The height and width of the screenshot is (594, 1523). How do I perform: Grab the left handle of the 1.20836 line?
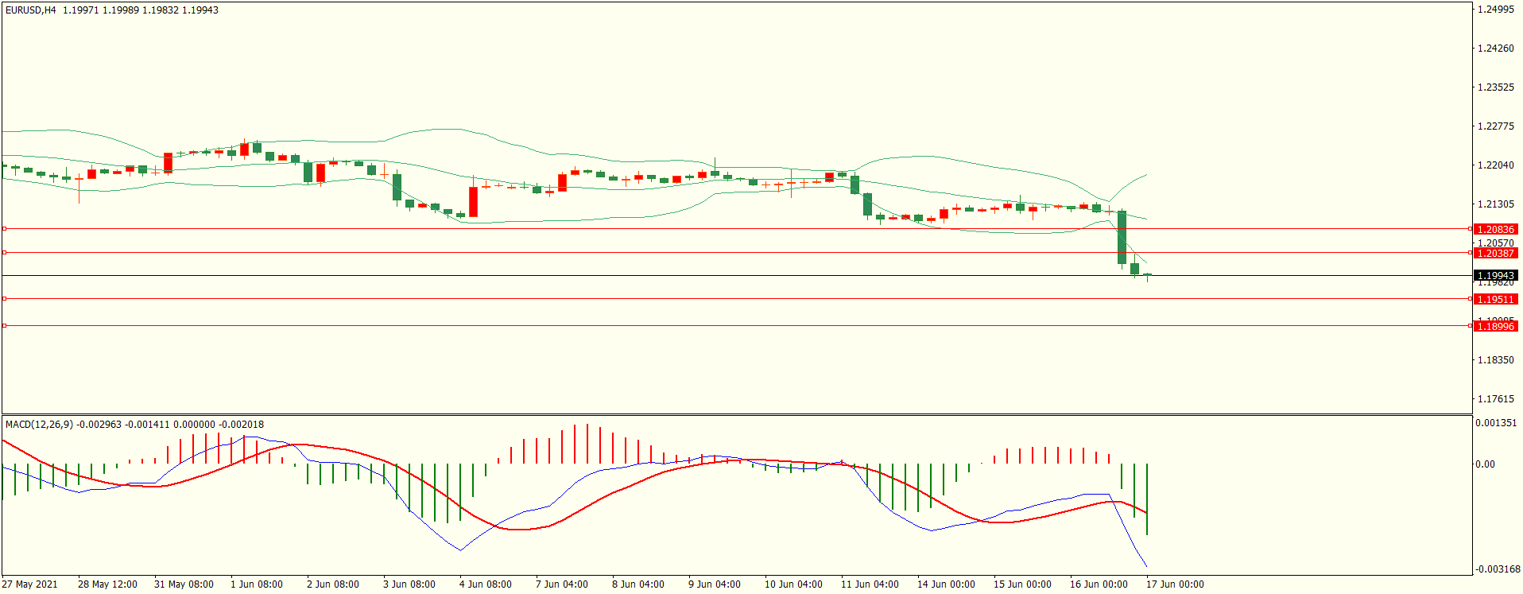click(4, 229)
